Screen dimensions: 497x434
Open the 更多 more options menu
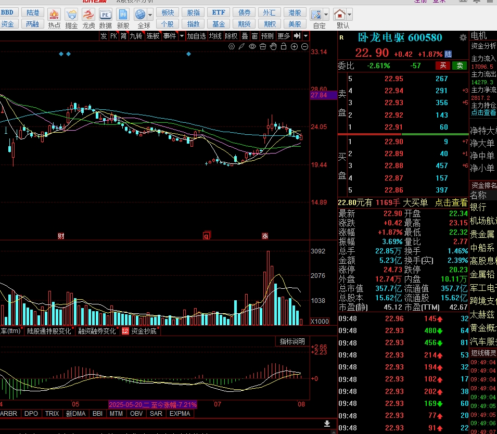(x=284, y=36)
